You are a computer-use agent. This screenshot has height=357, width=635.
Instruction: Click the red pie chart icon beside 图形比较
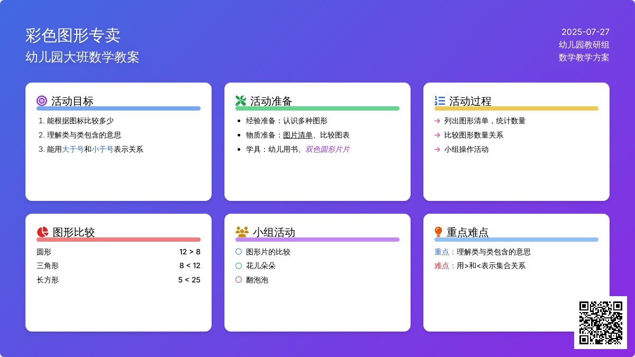[x=42, y=232]
